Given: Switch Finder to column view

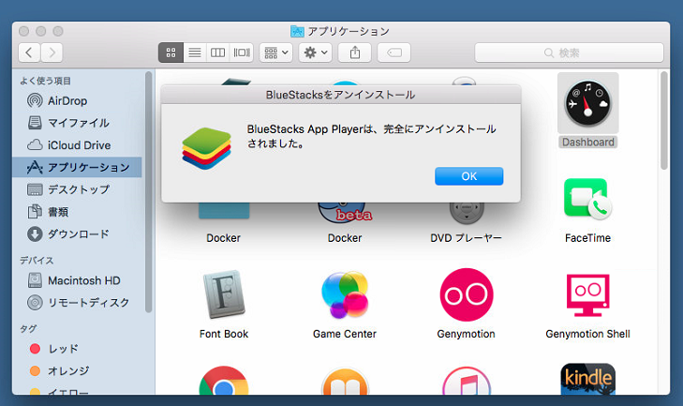Looking at the screenshot, I should click(x=217, y=53).
